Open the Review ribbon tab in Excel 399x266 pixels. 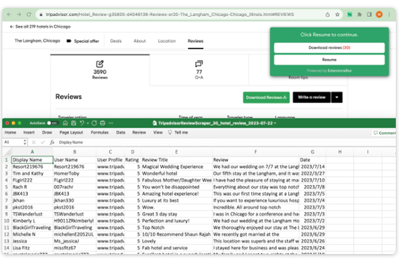pyautogui.click(x=139, y=133)
